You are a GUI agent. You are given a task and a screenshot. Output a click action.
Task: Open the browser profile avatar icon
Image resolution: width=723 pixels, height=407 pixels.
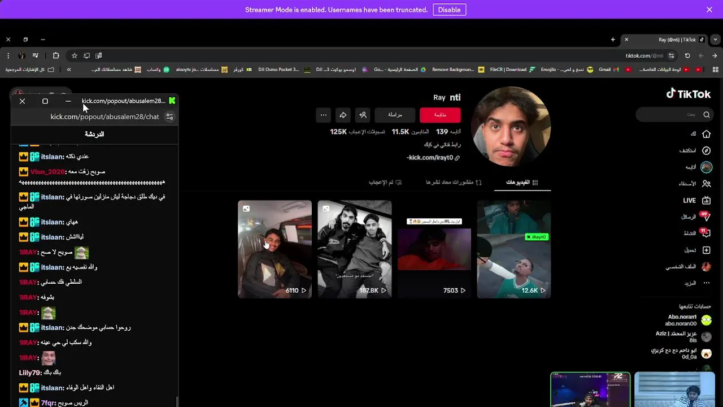(x=21, y=55)
